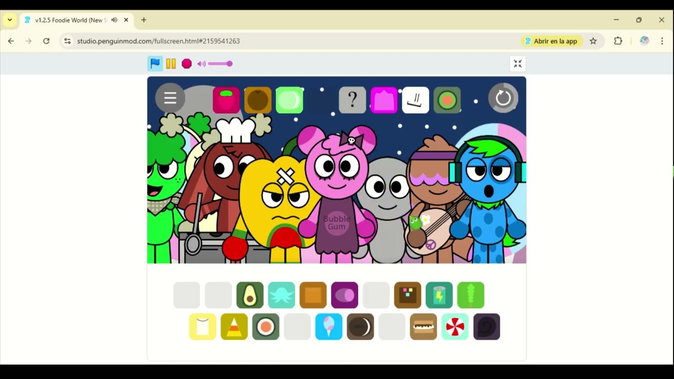This screenshot has width=674, height=379.
Task: Click the gray blob character
Action: [388, 211]
